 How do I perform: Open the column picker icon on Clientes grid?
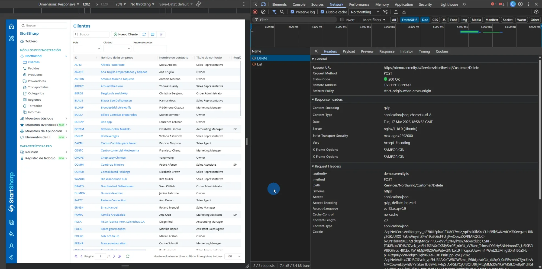(153, 34)
